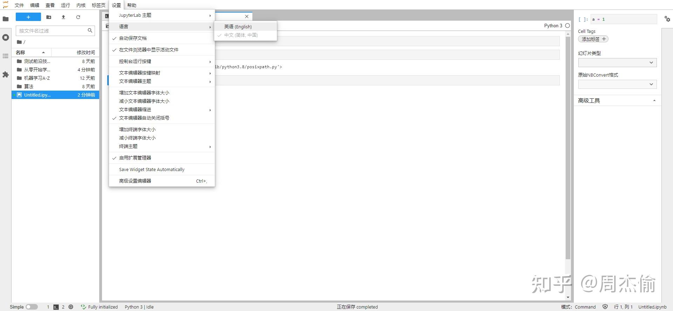Expand 控制台运行按键 submenu

[x=162, y=61]
